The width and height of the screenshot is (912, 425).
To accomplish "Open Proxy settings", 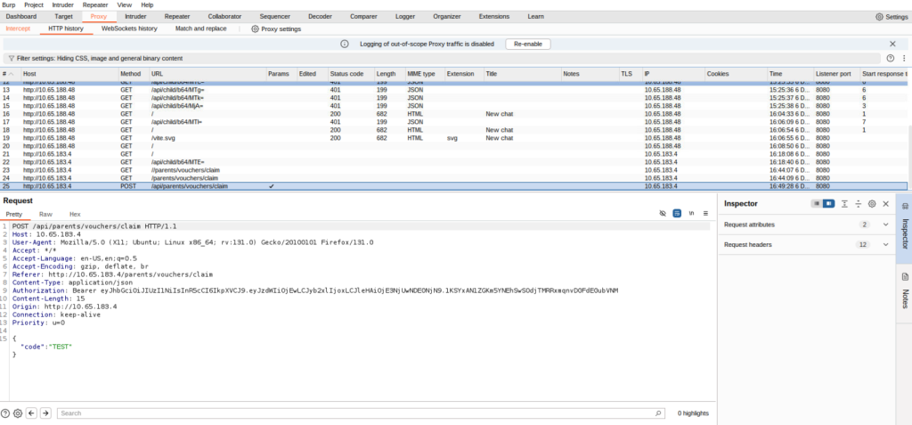I will pos(276,29).
